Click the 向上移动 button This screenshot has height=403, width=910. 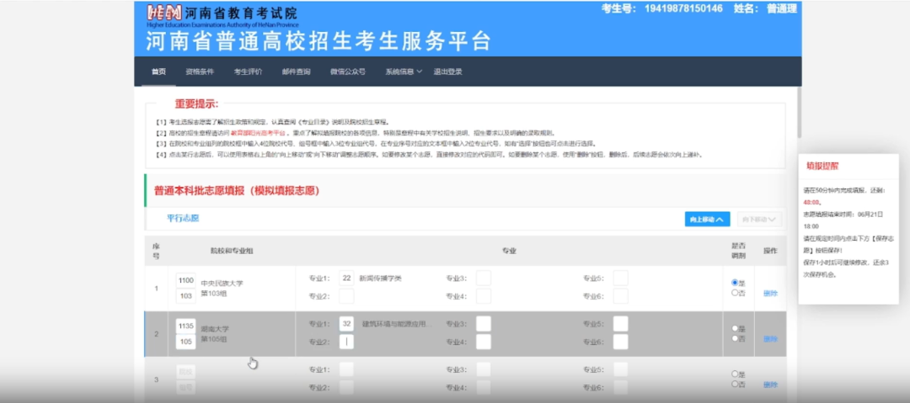point(707,220)
